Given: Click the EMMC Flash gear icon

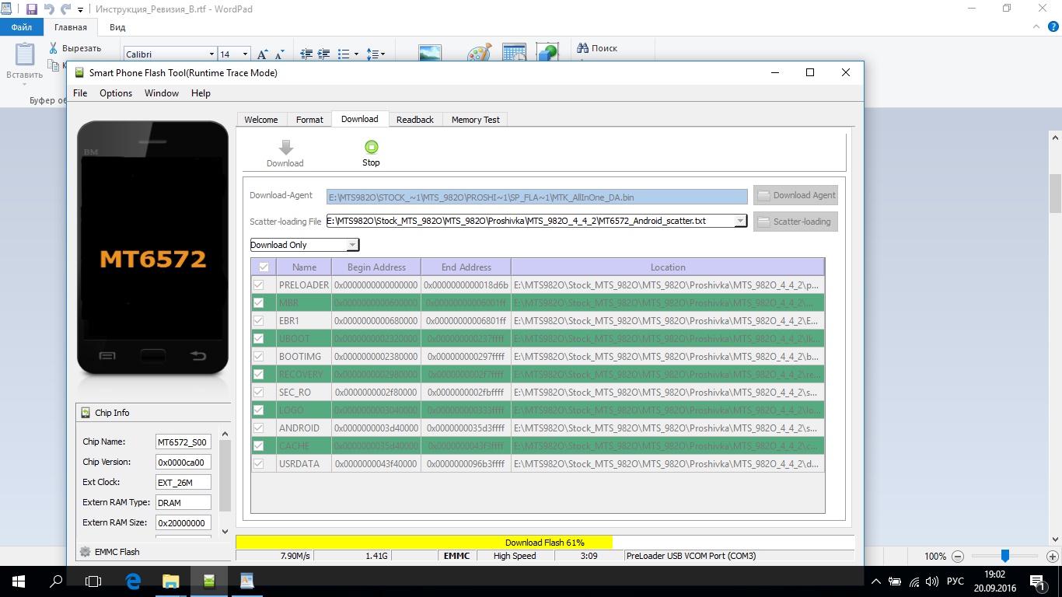Looking at the screenshot, I should 86,552.
